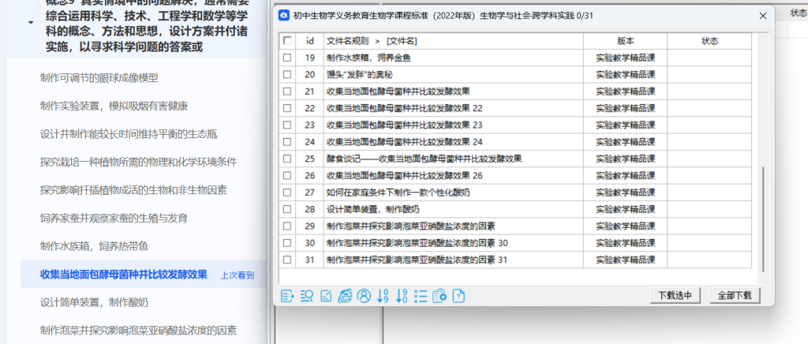The width and height of the screenshot is (808, 344).
Task: Click the export list icon in bottom toolbar
Action: 287,296
